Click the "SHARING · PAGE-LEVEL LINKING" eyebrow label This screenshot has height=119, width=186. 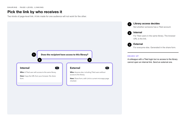point(26,7)
